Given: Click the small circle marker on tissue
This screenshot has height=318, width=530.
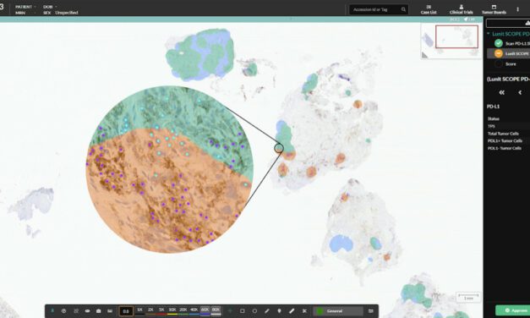Looking at the screenshot, I should click(279, 148).
